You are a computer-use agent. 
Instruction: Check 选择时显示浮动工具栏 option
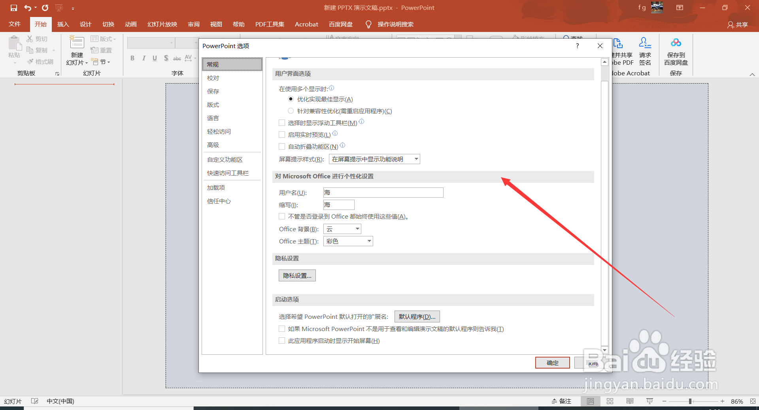[282, 123]
